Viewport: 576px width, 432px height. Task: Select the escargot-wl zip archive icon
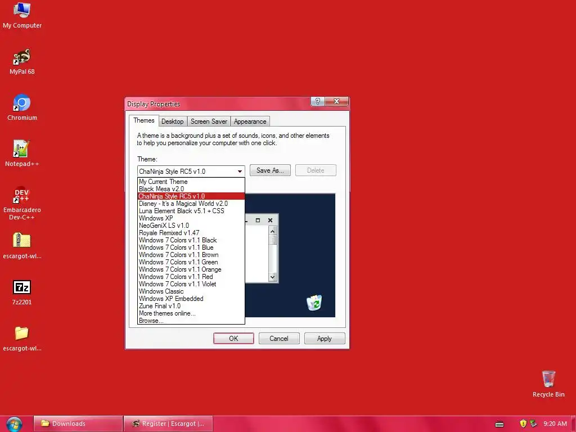[22, 246]
